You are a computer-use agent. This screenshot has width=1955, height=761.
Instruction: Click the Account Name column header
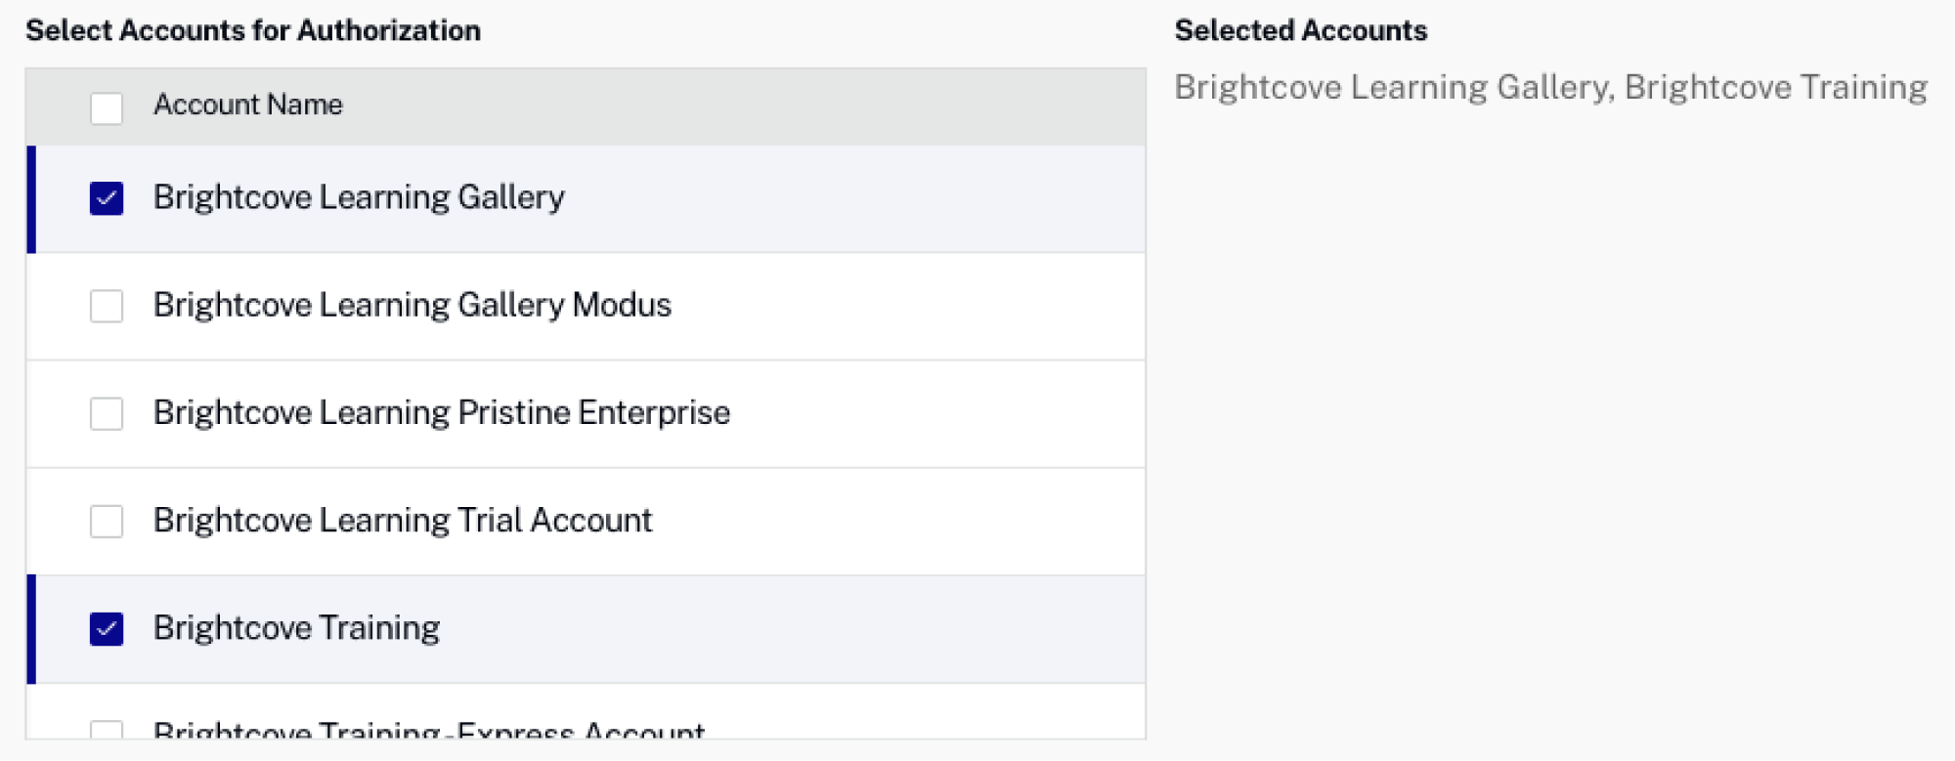click(x=249, y=105)
